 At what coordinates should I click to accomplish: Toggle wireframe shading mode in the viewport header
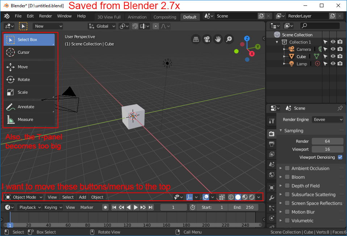click(x=231, y=197)
